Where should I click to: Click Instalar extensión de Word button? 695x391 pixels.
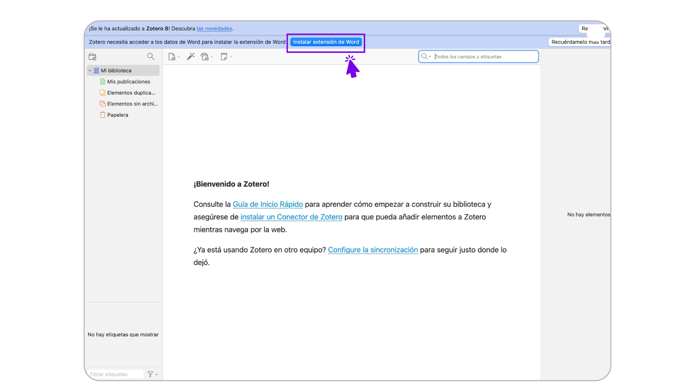click(x=326, y=42)
